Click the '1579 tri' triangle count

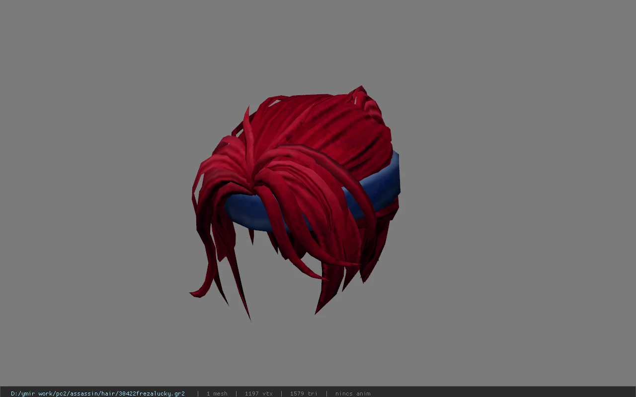click(x=303, y=394)
